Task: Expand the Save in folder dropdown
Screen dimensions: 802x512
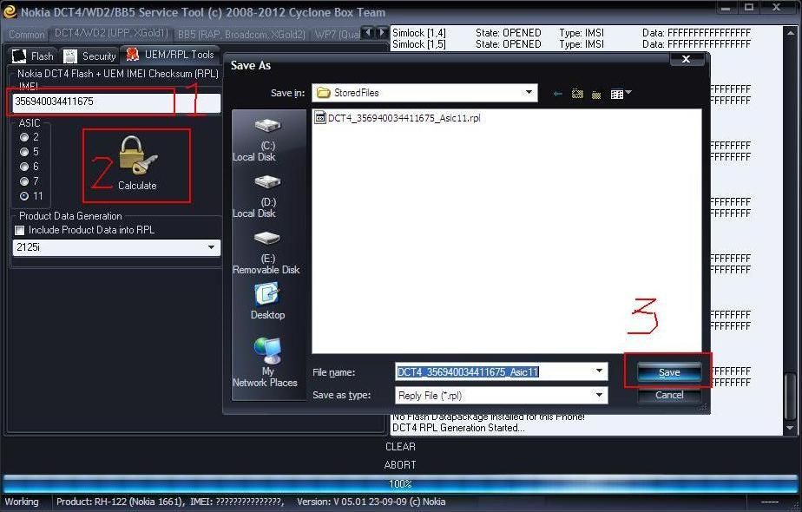Action: point(529,93)
